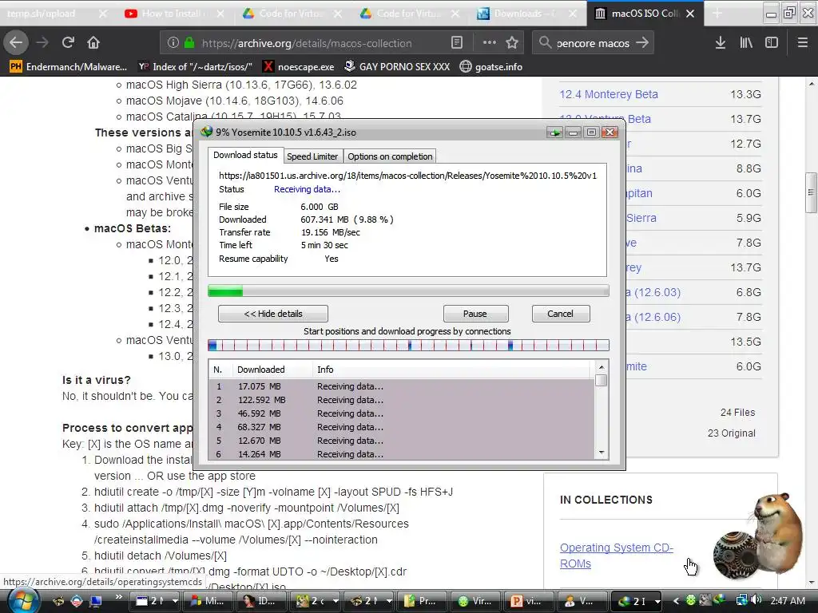Image resolution: width=818 pixels, height=613 pixels.
Task: Select connection row 2 with 122.592 MB
Action: [402, 400]
